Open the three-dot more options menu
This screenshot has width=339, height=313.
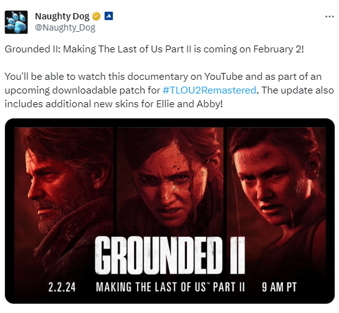pyautogui.click(x=330, y=17)
